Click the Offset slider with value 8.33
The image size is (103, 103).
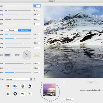coord(18,10)
